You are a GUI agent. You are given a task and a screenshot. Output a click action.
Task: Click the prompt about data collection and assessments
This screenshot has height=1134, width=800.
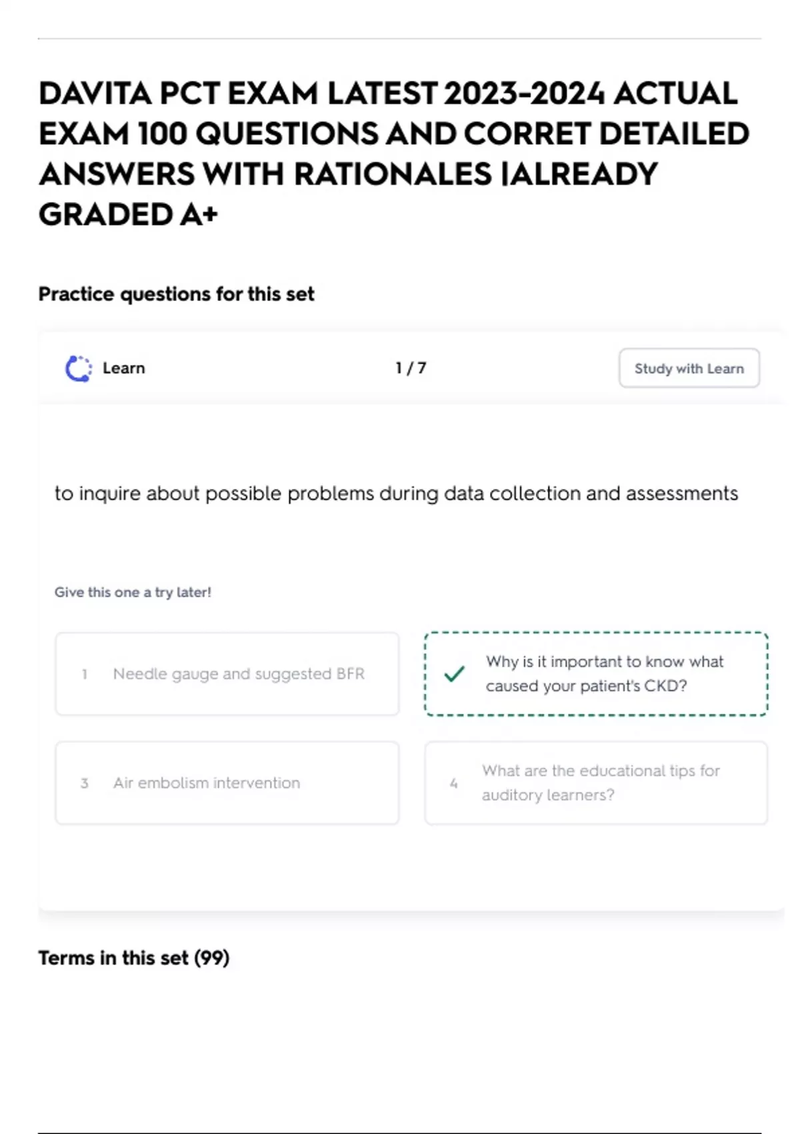(396, 494)
